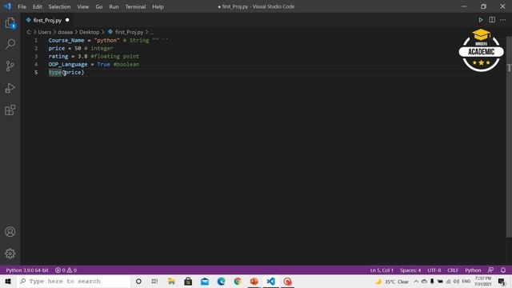Open editor More Actions ellipsis

tap(503, 20)
